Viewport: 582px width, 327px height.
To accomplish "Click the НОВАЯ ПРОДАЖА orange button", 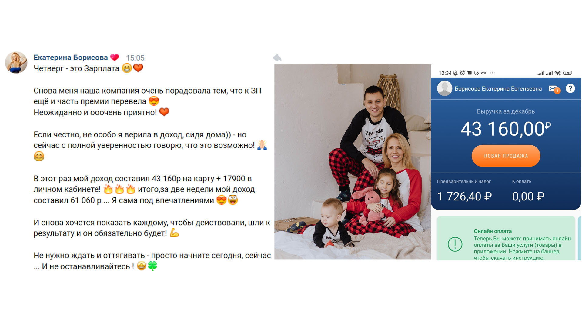I will (506, 156).
